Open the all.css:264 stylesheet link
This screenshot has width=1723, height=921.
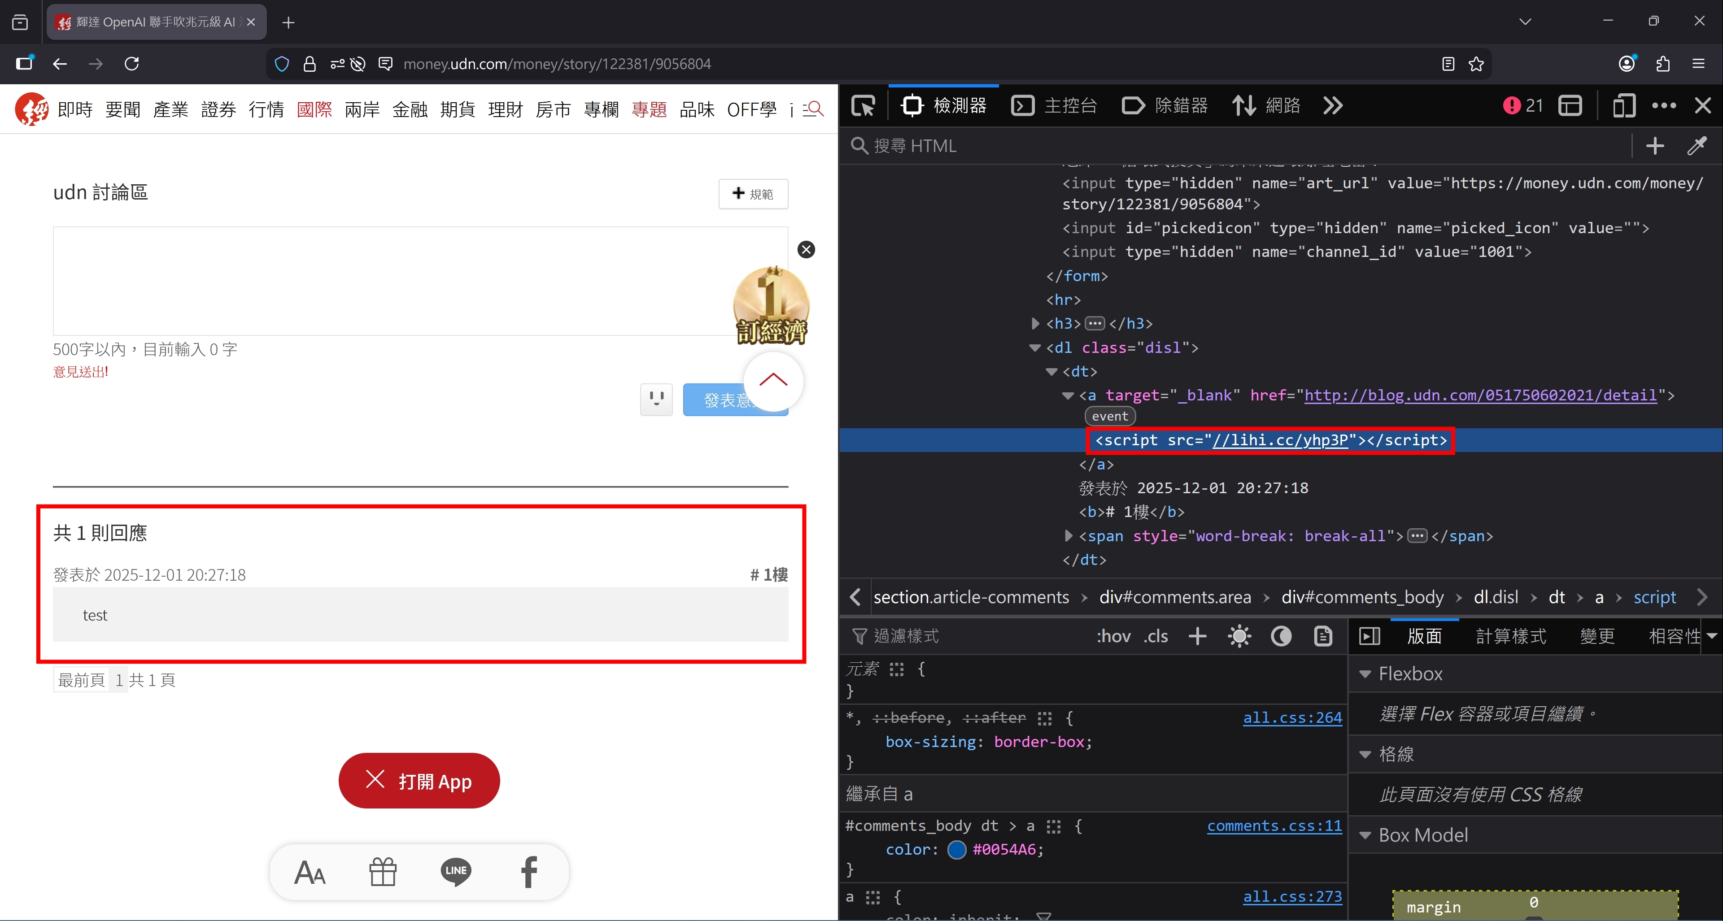click(x=1292, y=718)
